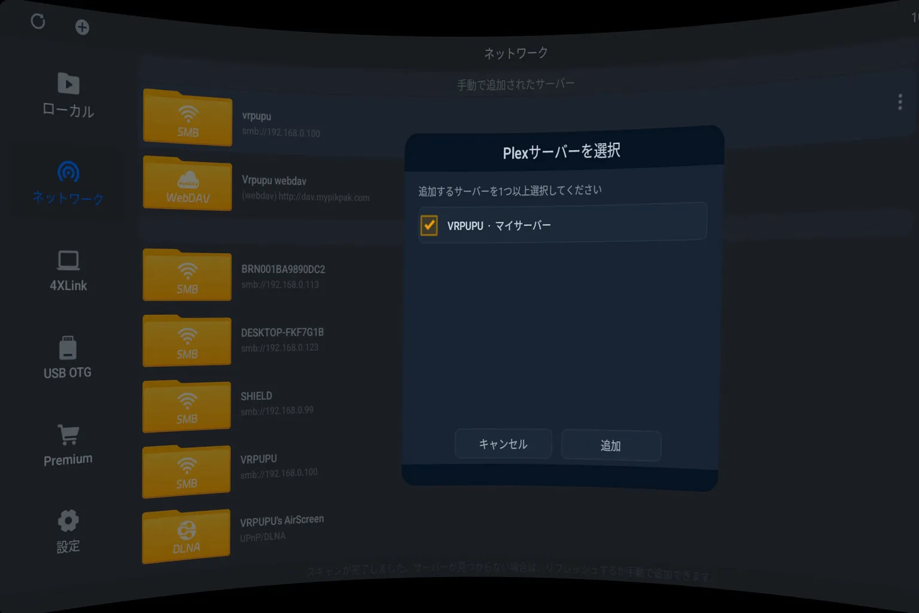Open the 4XLink section
Screen dimensions: 919x613
point(68,271)
